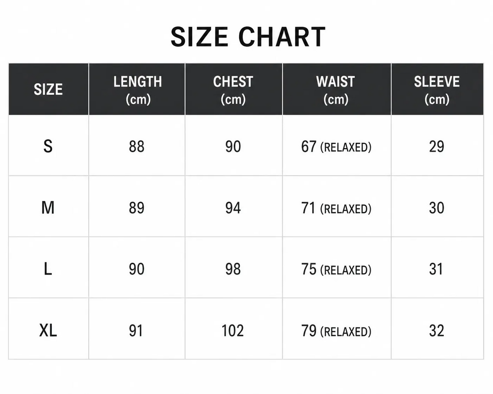Click the XL size row label
The width and height of the screenshot is (493, 394).
[48, 330]
